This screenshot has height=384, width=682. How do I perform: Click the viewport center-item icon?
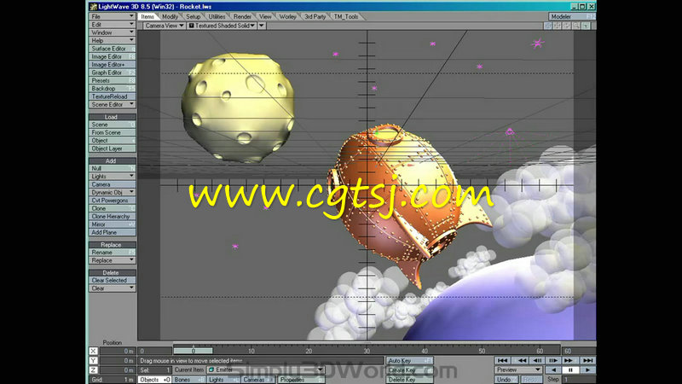(548, 26)
